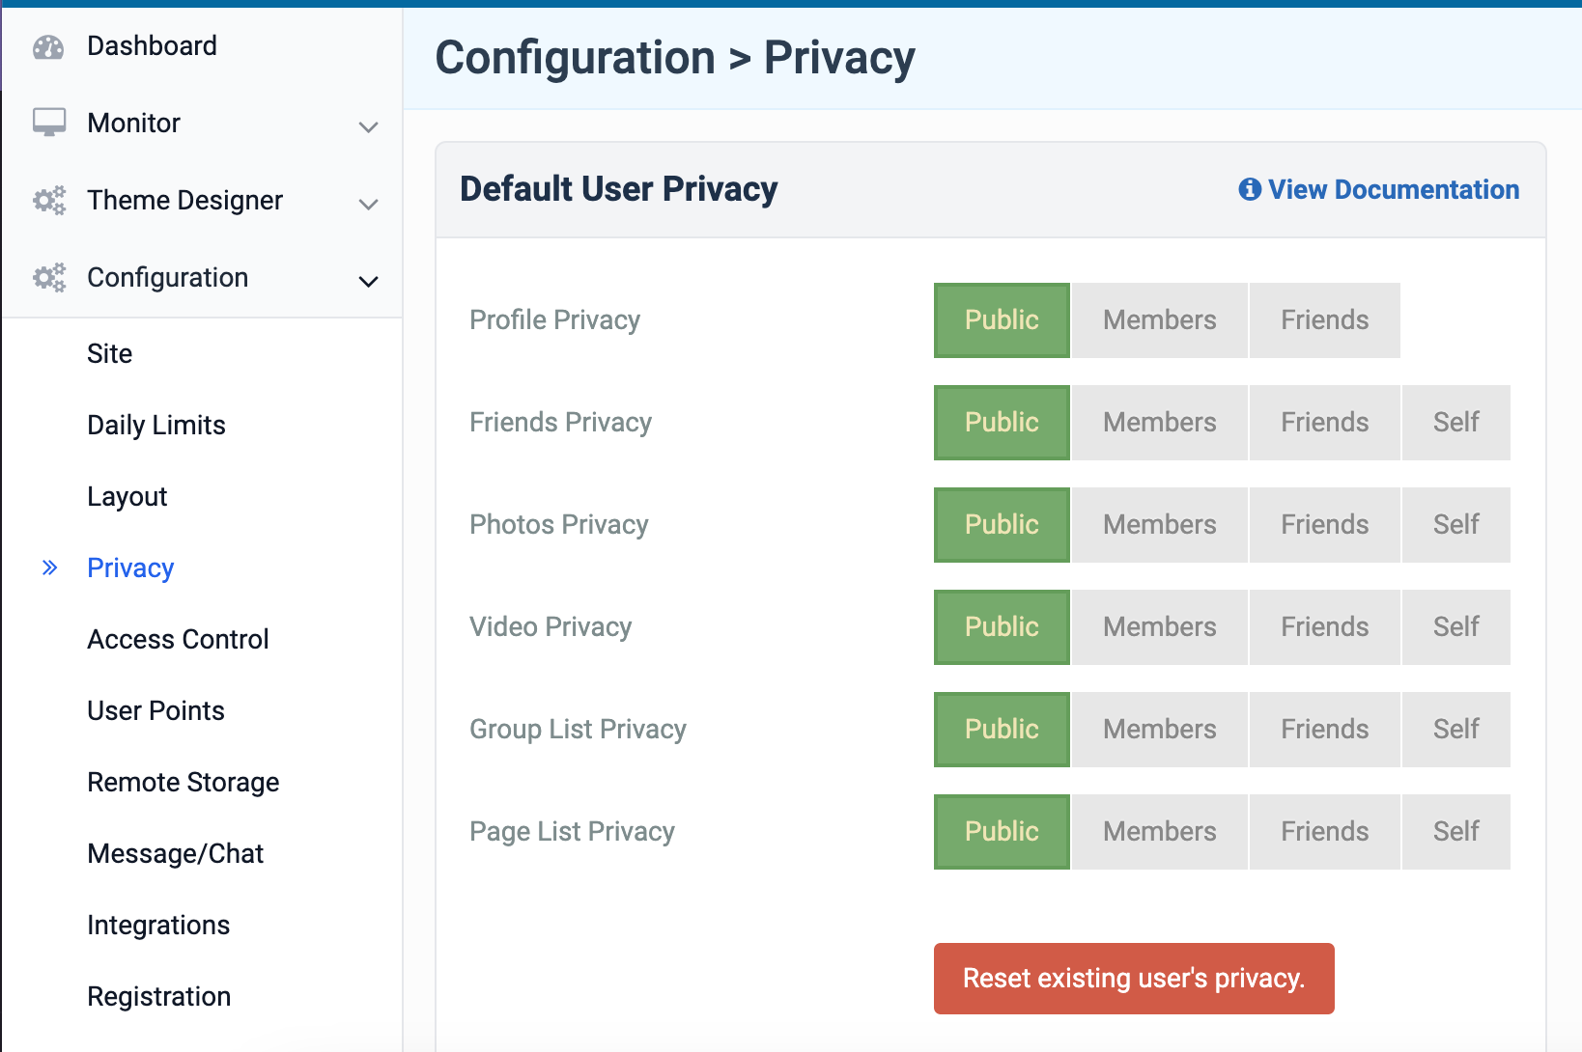Click the Configuration gears icon
Viewport: 1582px width, 1052px height.
48,277
